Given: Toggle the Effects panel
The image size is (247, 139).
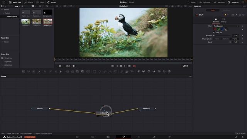Looking at the screenshot, I should [x=29, y=2].
